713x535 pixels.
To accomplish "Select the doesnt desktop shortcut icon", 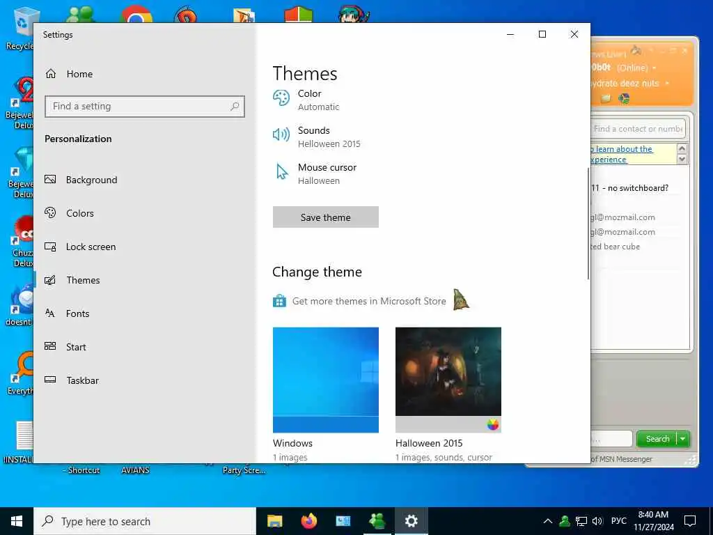I will point(20,305).
